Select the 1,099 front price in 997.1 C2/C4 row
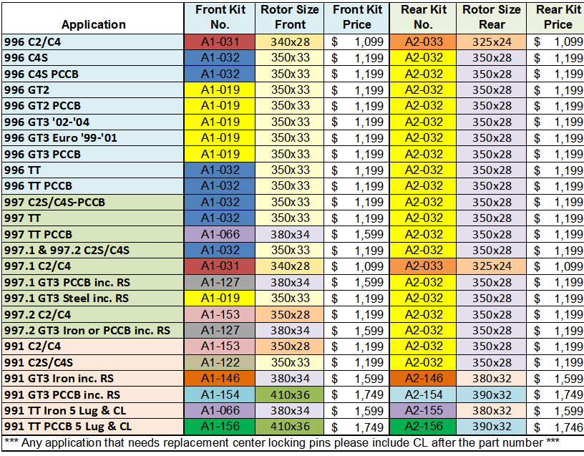Viewport: 584px width, 456px height. click(x=357, y=266)
